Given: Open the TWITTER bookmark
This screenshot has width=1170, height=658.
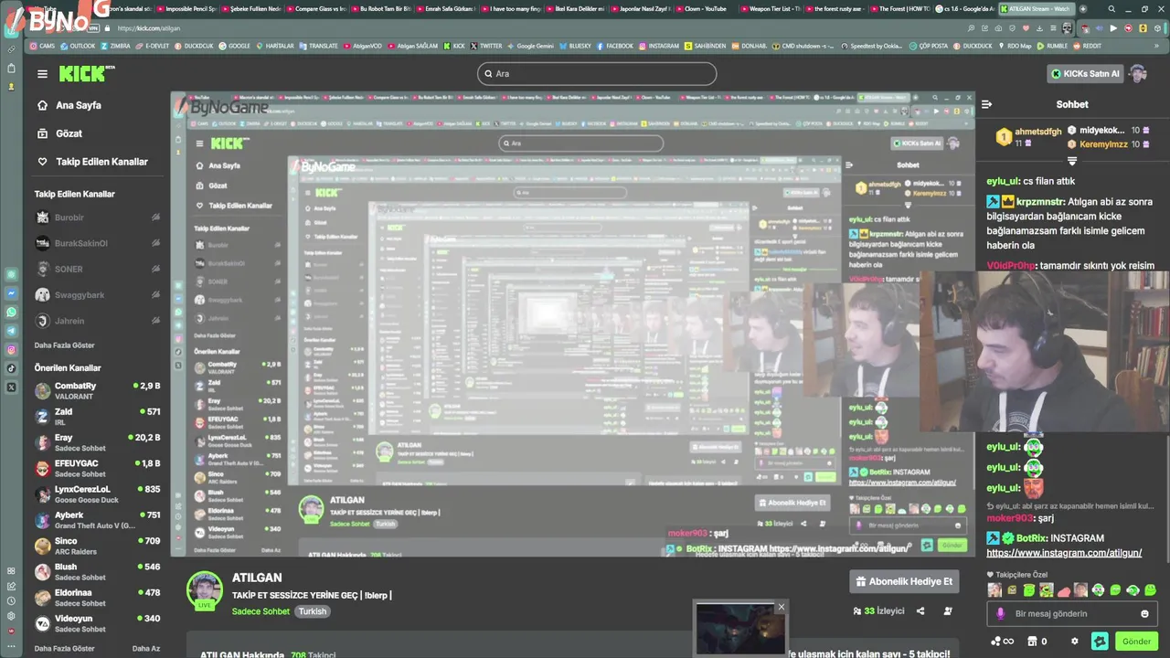Looking at the screenshot, I should pyautogui.click(x=487, y=46).
